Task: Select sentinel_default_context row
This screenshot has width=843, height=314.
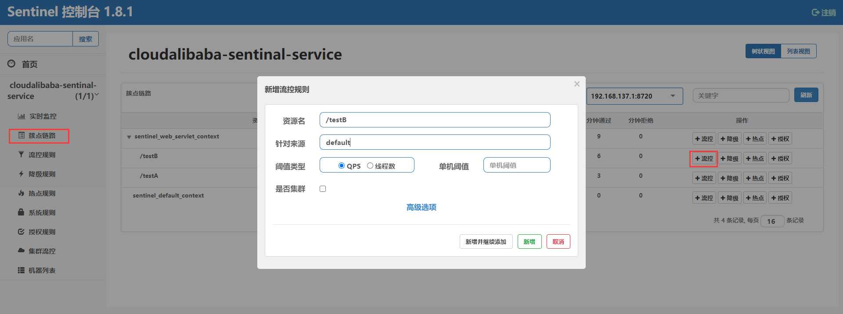Action: coord(168,195)
